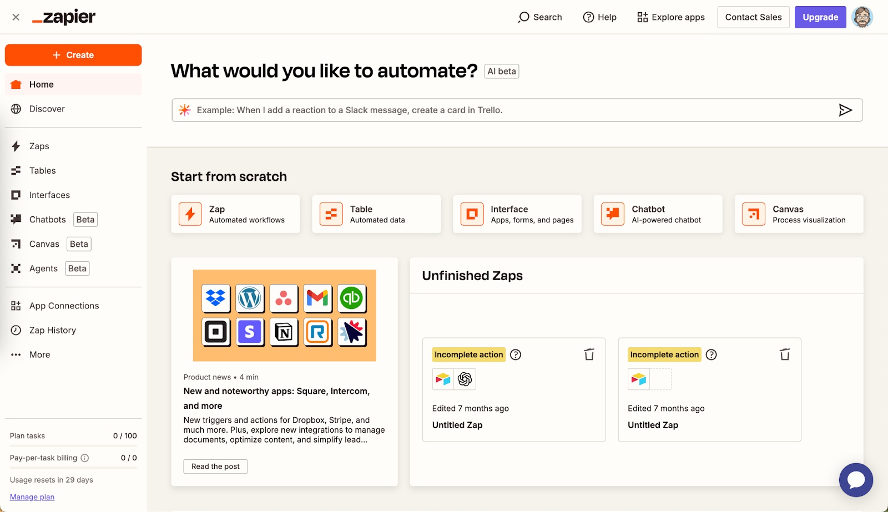
Task: Click the Unfinished Zaps heading
Action: (x=472, y=276)
